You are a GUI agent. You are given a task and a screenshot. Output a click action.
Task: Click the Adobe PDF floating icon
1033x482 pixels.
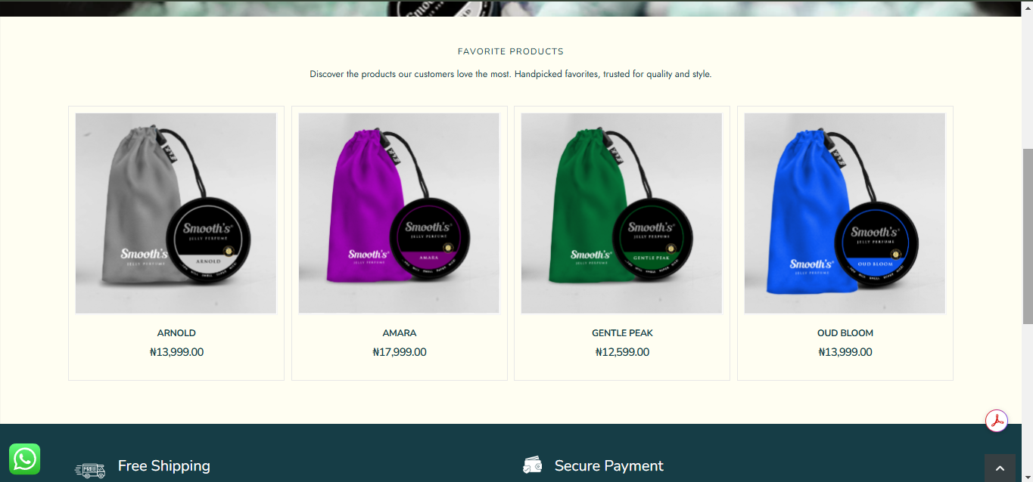(x=997, y=421)
